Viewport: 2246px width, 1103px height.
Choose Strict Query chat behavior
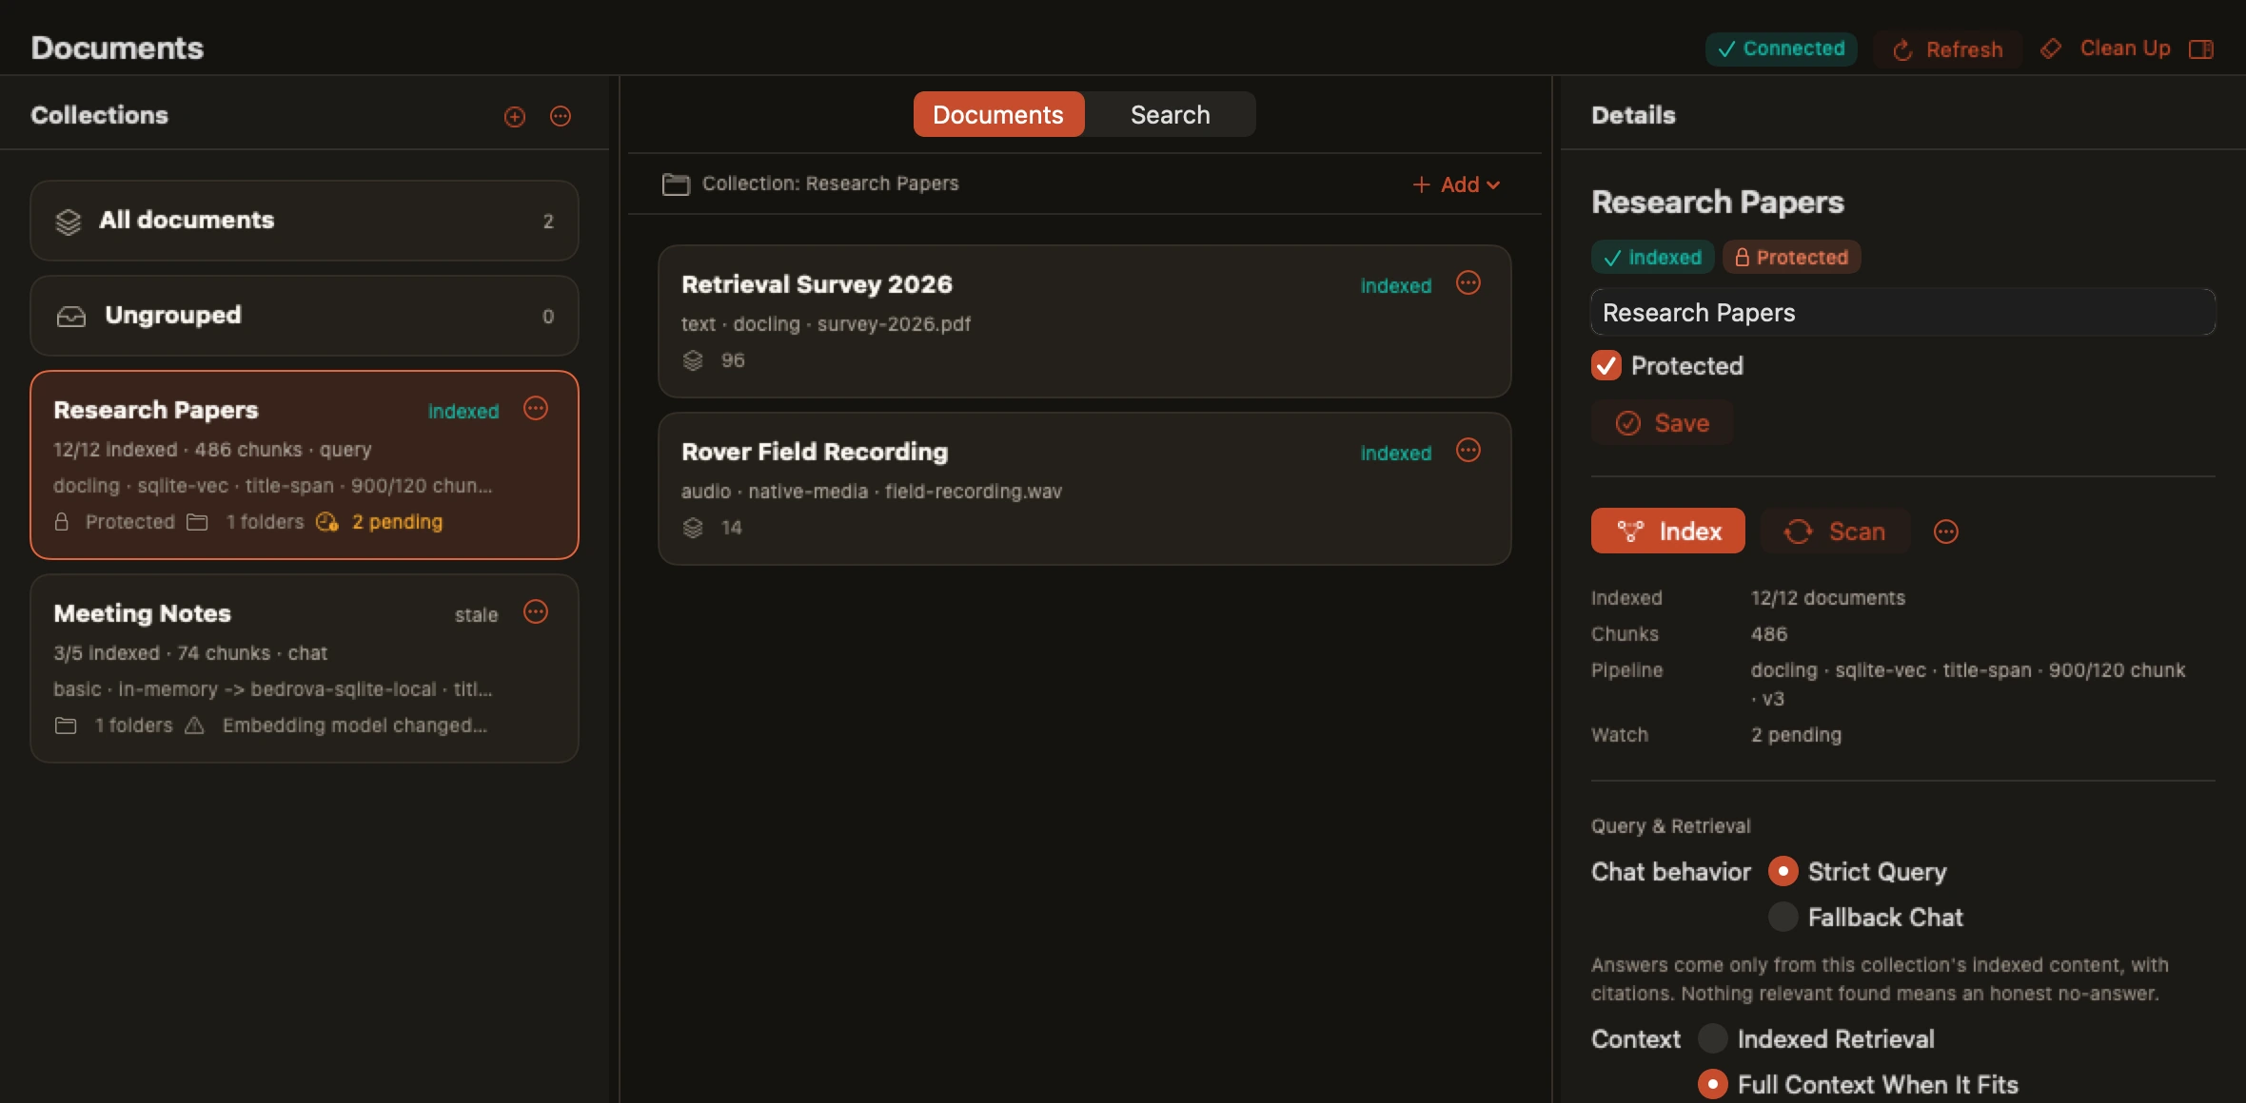(x=1783, y=872)
